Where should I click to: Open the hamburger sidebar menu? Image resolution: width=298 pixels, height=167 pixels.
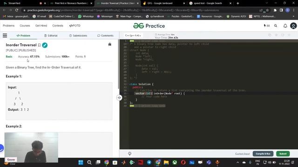point(5,35)
